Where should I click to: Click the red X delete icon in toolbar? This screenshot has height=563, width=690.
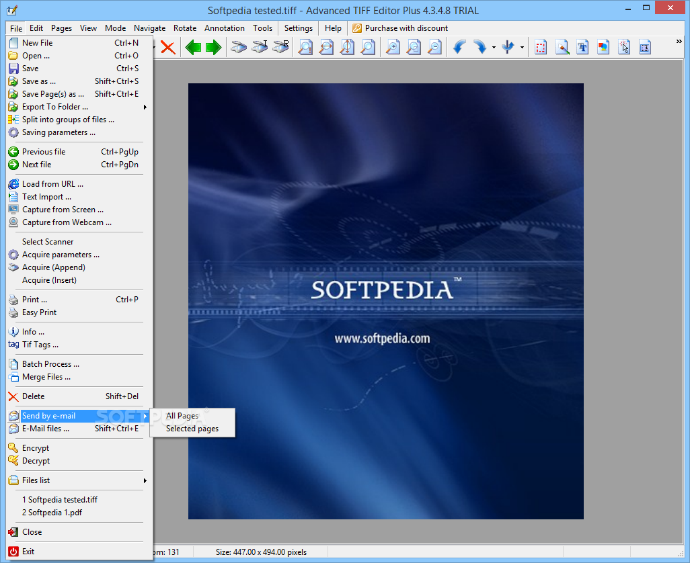point(167,47)
